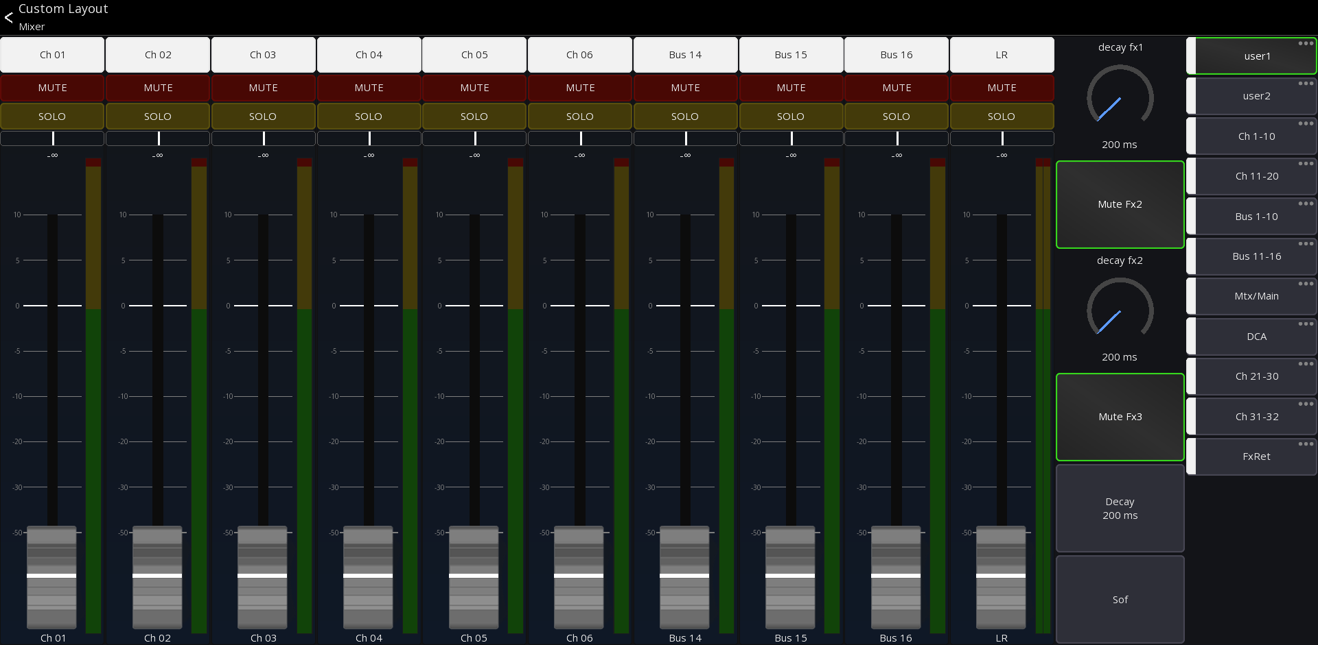Click the 200 ms value under decay fx1
This screenshot has width=1318, height=645.
pyautogui.click(x=1120, y=145)
